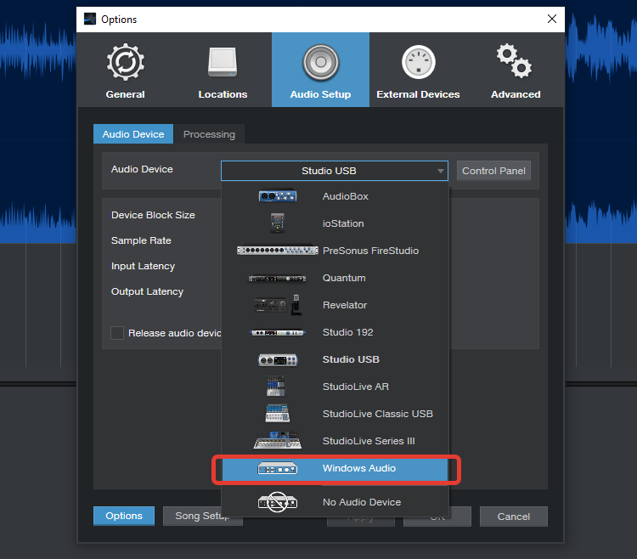This screenshot has height=559, width=637.
Task: Click the Quantum interface icon
Action: point(278,279)
